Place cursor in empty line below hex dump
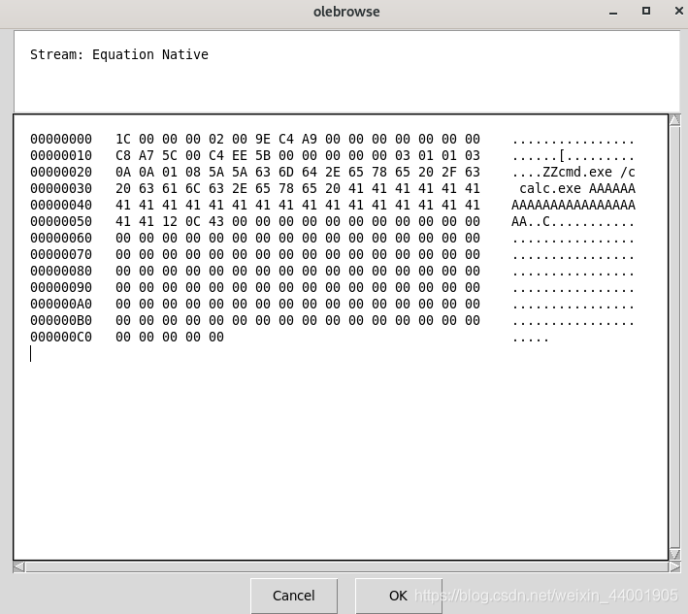The width and height of the screenshot is (688, 614). point(341,353)
